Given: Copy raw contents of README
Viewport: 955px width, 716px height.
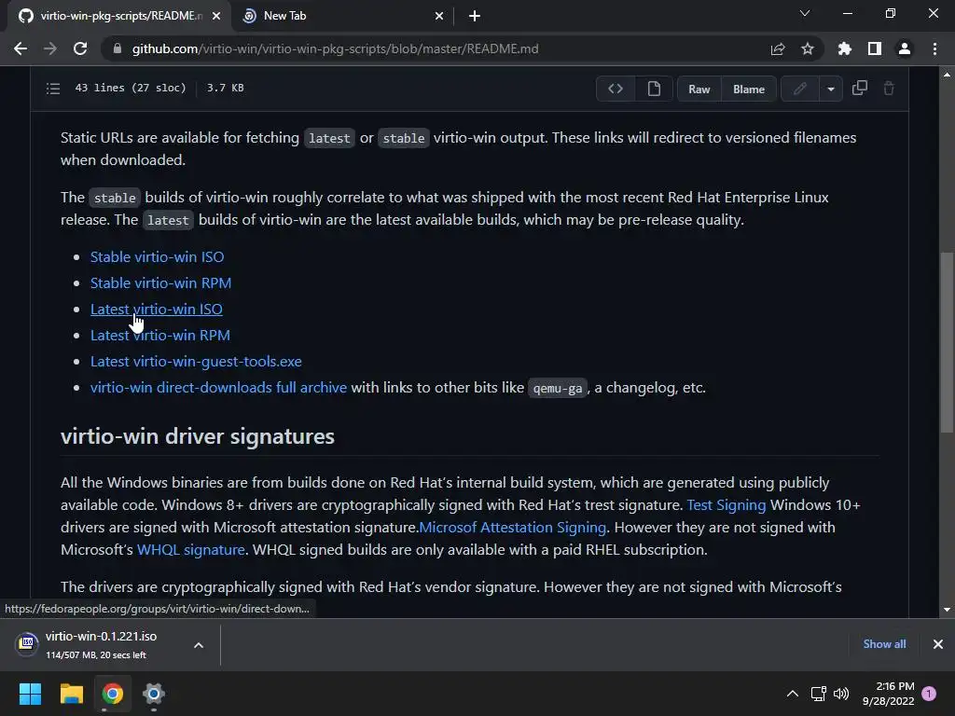Looking at the screenshot, I should click(x=859, y=89).
